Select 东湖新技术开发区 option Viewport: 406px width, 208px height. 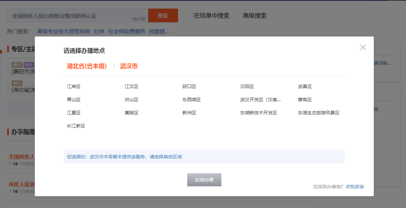point(259,113)
